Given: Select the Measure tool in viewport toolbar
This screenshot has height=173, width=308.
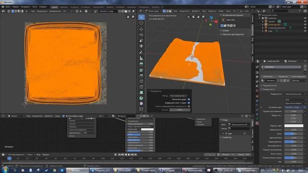Looking at the screenshot, I should coord(141,58).
